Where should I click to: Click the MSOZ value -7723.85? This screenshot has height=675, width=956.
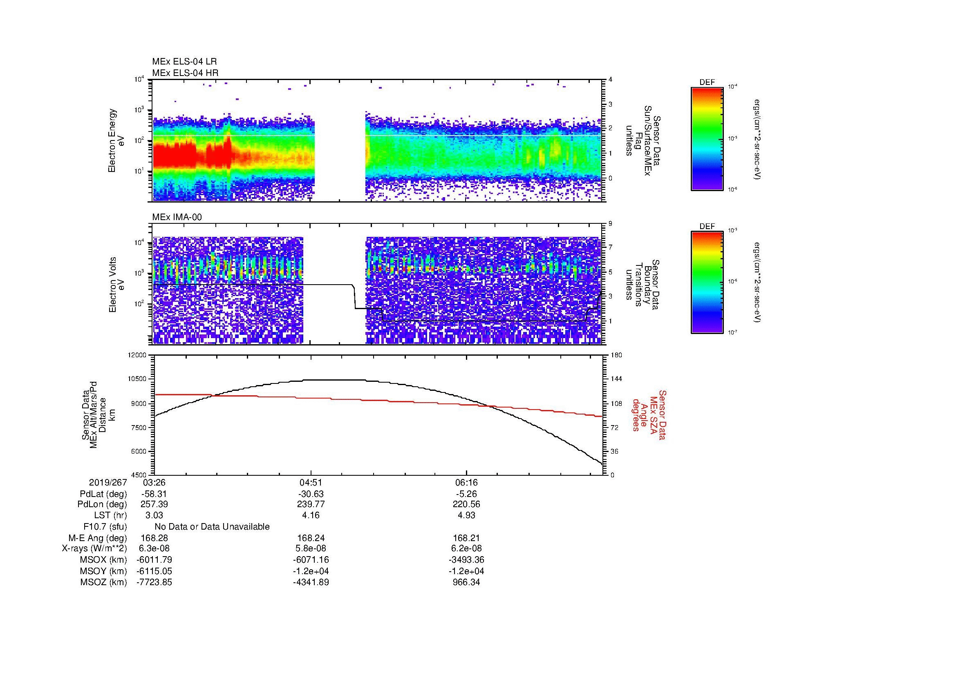click(x=154, y=582)
